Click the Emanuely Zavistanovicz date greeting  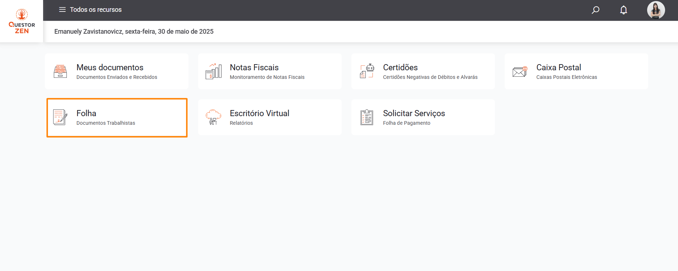pyautogui.click(x=134, y=32)
